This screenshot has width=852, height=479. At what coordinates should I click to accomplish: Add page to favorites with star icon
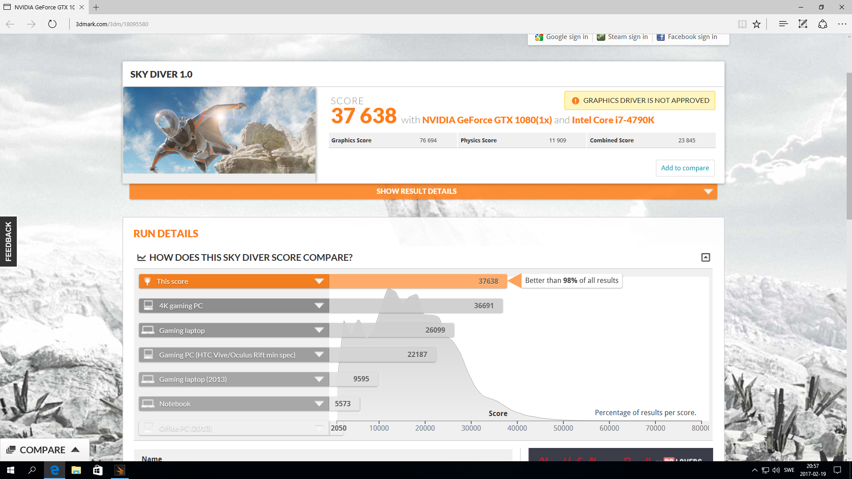click(x=757, y=24)
